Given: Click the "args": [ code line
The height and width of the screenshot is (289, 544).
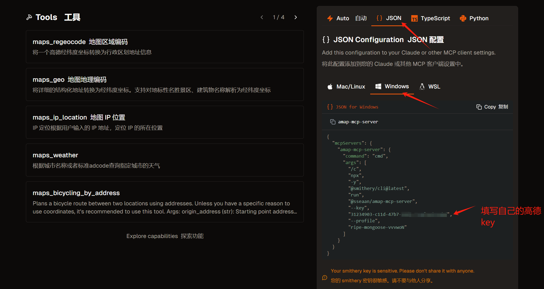Looking at the screenshot, I should coord(355,162).
